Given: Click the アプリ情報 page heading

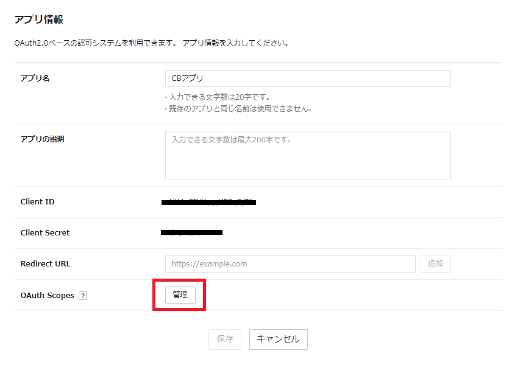Looking at the screenshot, I should point(38,20).
